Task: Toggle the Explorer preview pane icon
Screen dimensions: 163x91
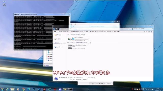Action: [149, 32]
